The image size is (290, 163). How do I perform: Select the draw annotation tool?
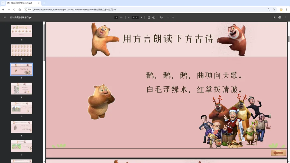coord(161,17)
